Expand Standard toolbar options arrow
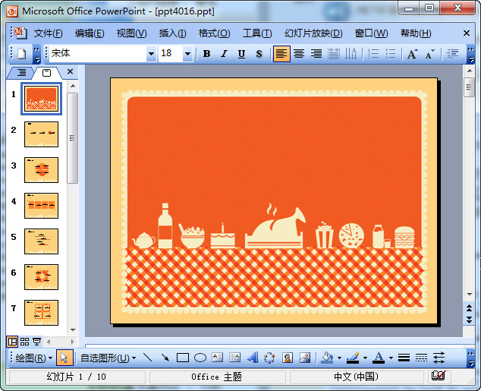The height and width of the screenshot is (391, 481). click(x=37, y=54)
